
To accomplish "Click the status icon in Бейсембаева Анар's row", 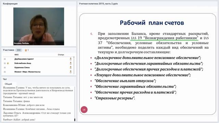I will (70, 63).
